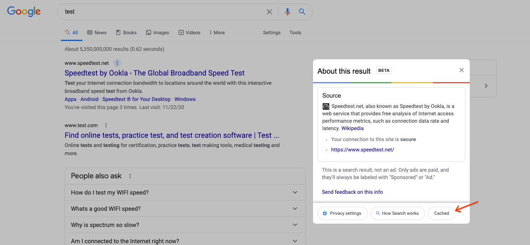Switch to the News tab
530x245 pixels.
click(x=97, y=32)
